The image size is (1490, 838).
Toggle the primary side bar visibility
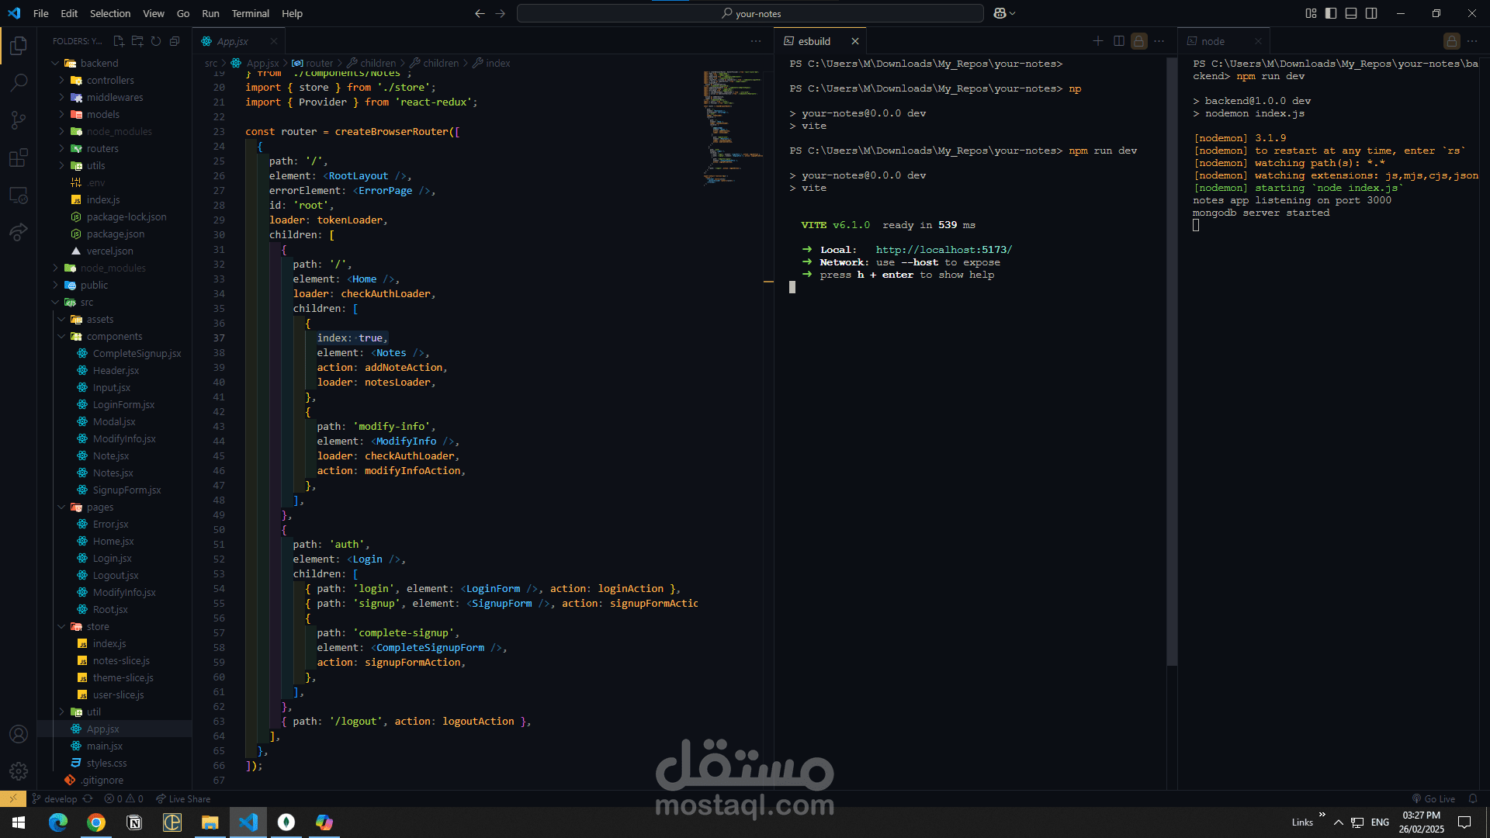(1331, 13)
